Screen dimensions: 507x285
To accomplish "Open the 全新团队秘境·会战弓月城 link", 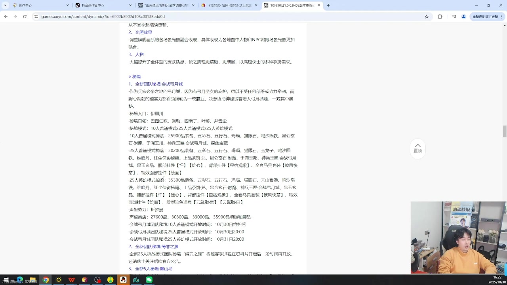I will click(158, 84).
